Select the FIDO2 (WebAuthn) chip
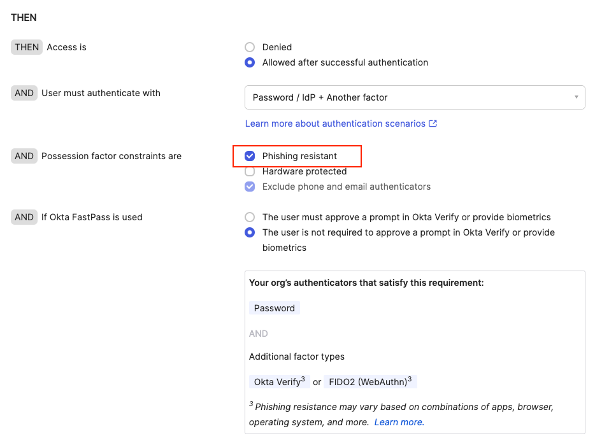This screenshot has height=445, width=595. click(x=371, y=381)
